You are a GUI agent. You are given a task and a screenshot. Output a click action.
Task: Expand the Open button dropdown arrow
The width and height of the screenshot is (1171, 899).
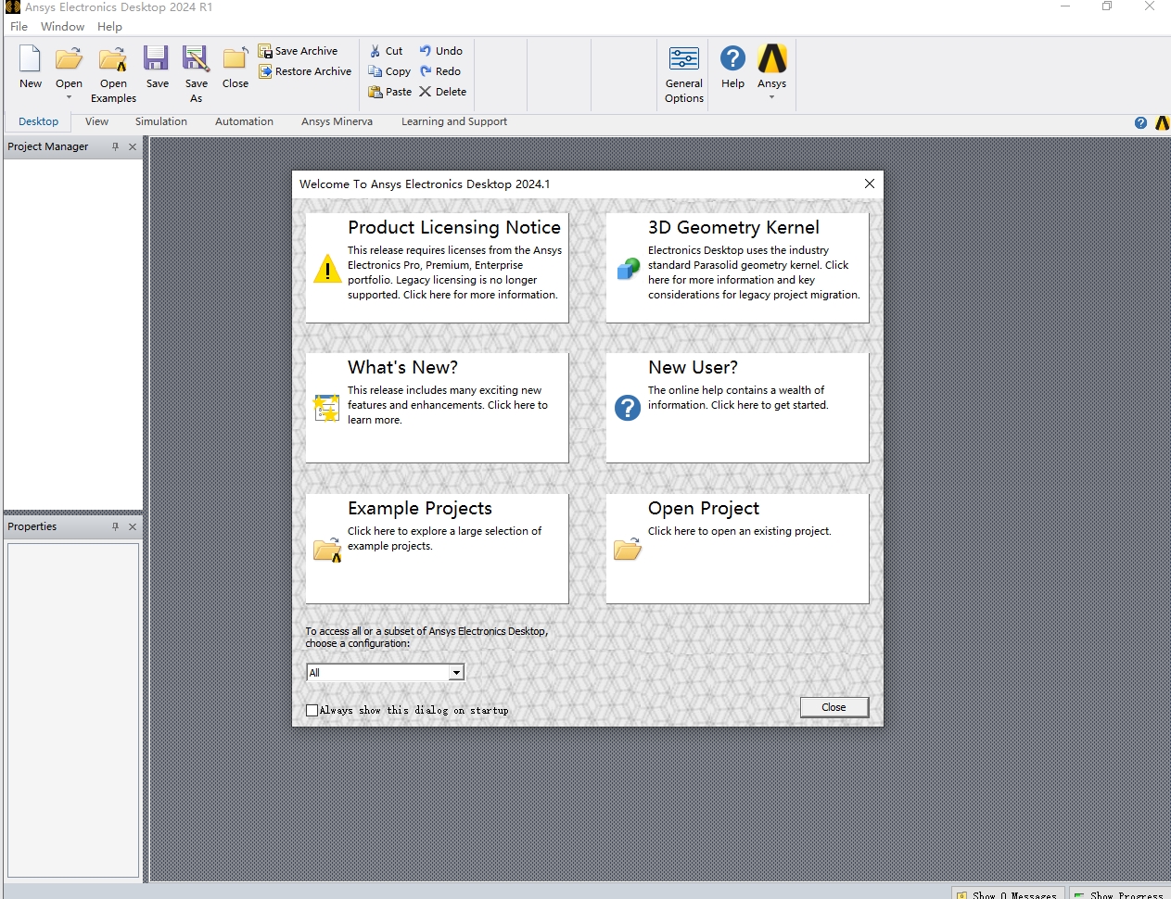(69, 97)
